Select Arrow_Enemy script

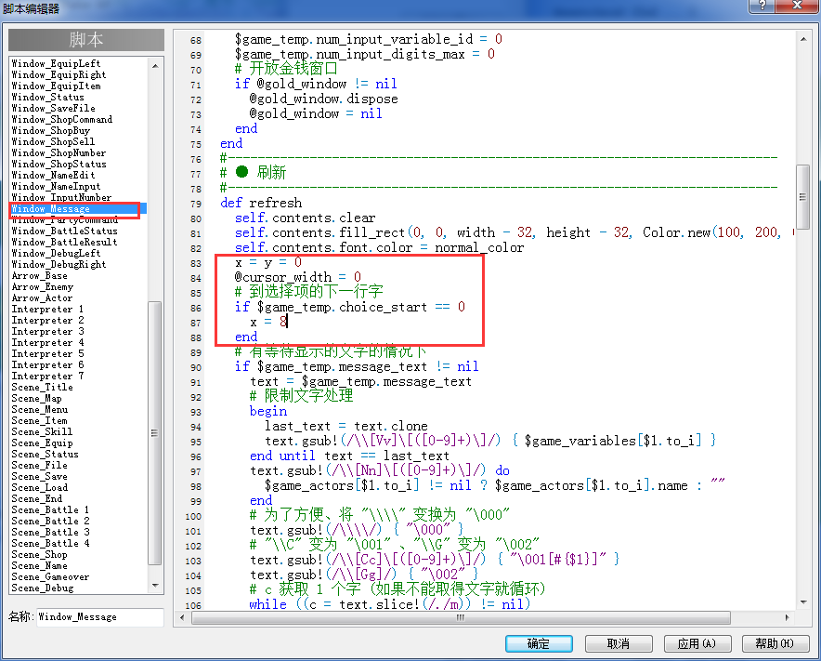[x=43, y=286]
